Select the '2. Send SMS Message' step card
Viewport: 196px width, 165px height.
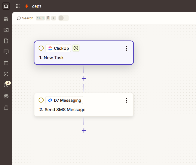coord(84,105)
